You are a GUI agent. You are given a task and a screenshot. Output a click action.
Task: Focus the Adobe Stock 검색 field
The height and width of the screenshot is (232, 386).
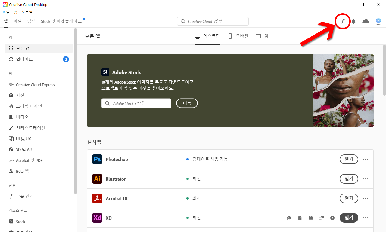point(136,103)
